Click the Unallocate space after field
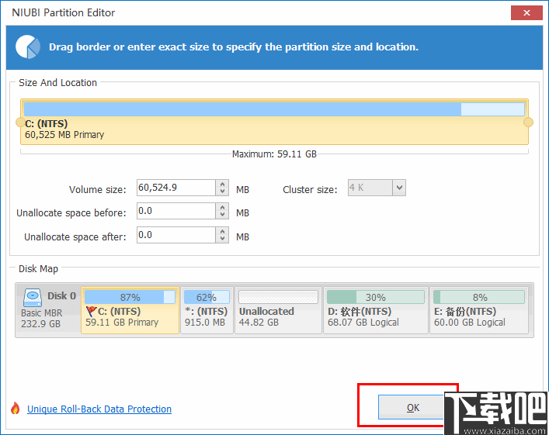This screenshot has height=435, width=549. click(176, 235)
